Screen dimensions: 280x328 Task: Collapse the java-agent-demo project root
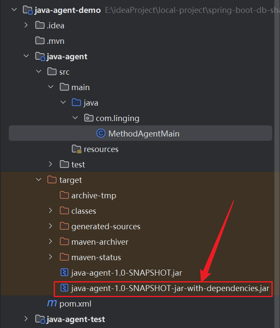[x=14, y=9]
